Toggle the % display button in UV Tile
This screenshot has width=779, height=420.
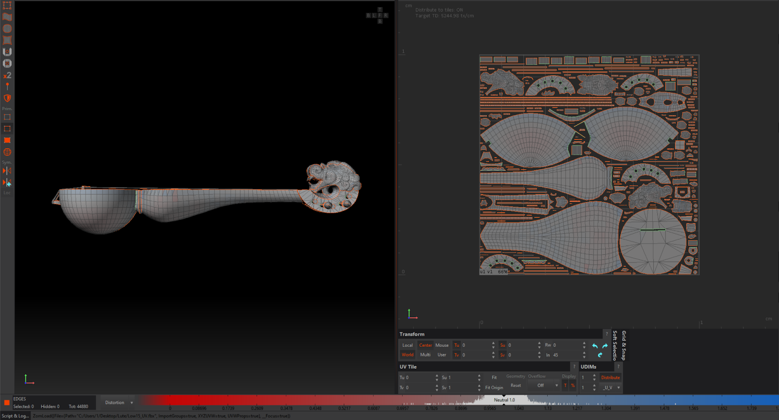(573, 385)
